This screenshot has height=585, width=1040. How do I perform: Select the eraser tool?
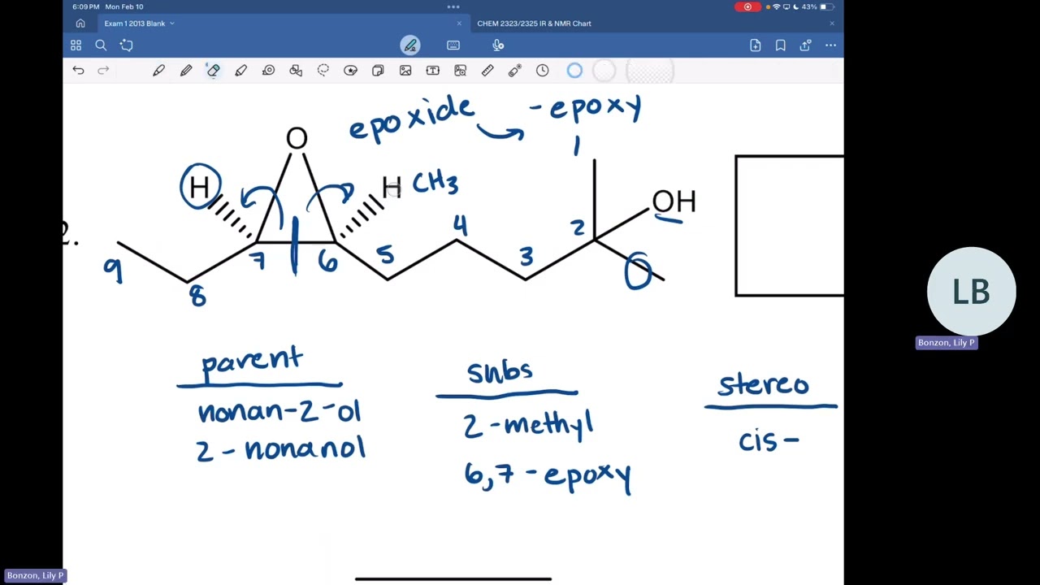point(213,71)
